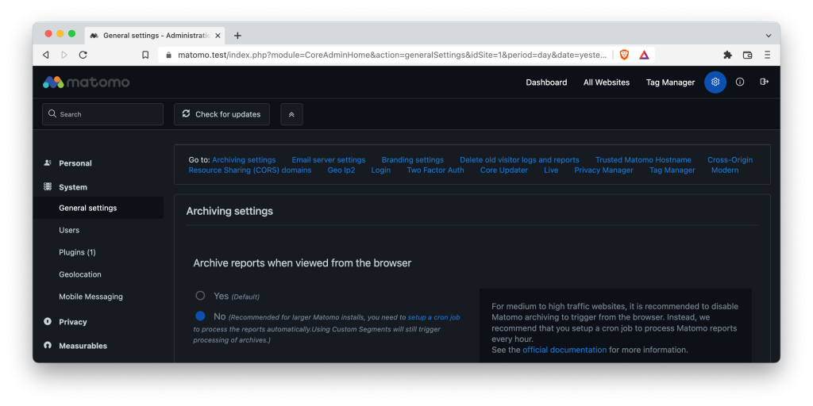Image resolution: width=813 pixels, height=406 pixels.
Task: Collapse the top controls with chevron button
Action: pyautogui.click(x=291, y=114)
